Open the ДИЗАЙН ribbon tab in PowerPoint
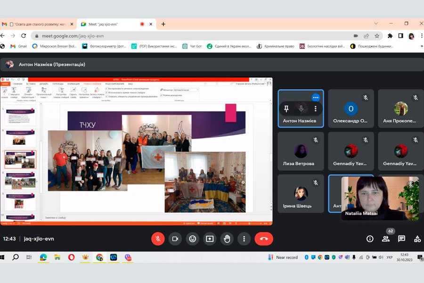The height and width of the screenshot is (283, 424). point(43,84)
